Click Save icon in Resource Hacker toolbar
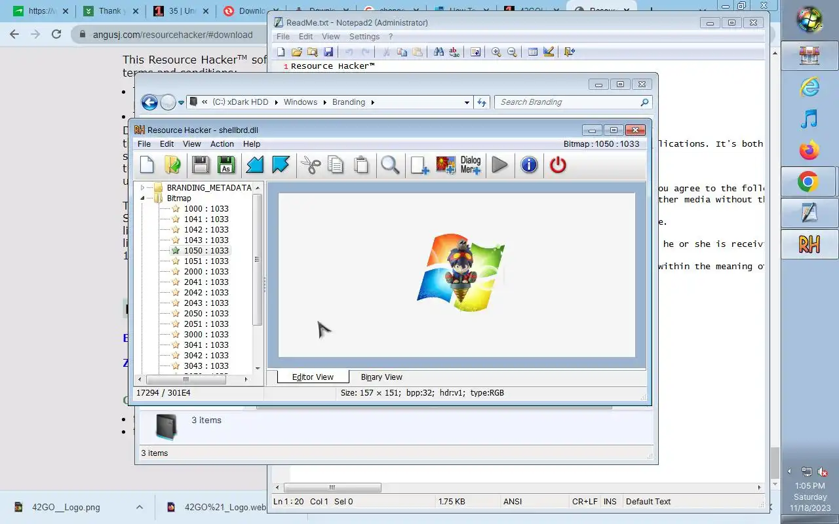The height and width of the screenshot is (524, 839). click(x=201, y=165)
